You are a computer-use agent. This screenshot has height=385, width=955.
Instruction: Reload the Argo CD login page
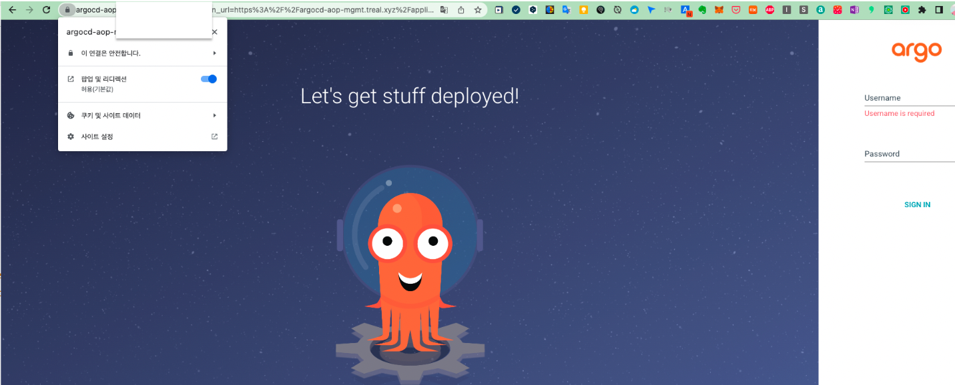46,10
